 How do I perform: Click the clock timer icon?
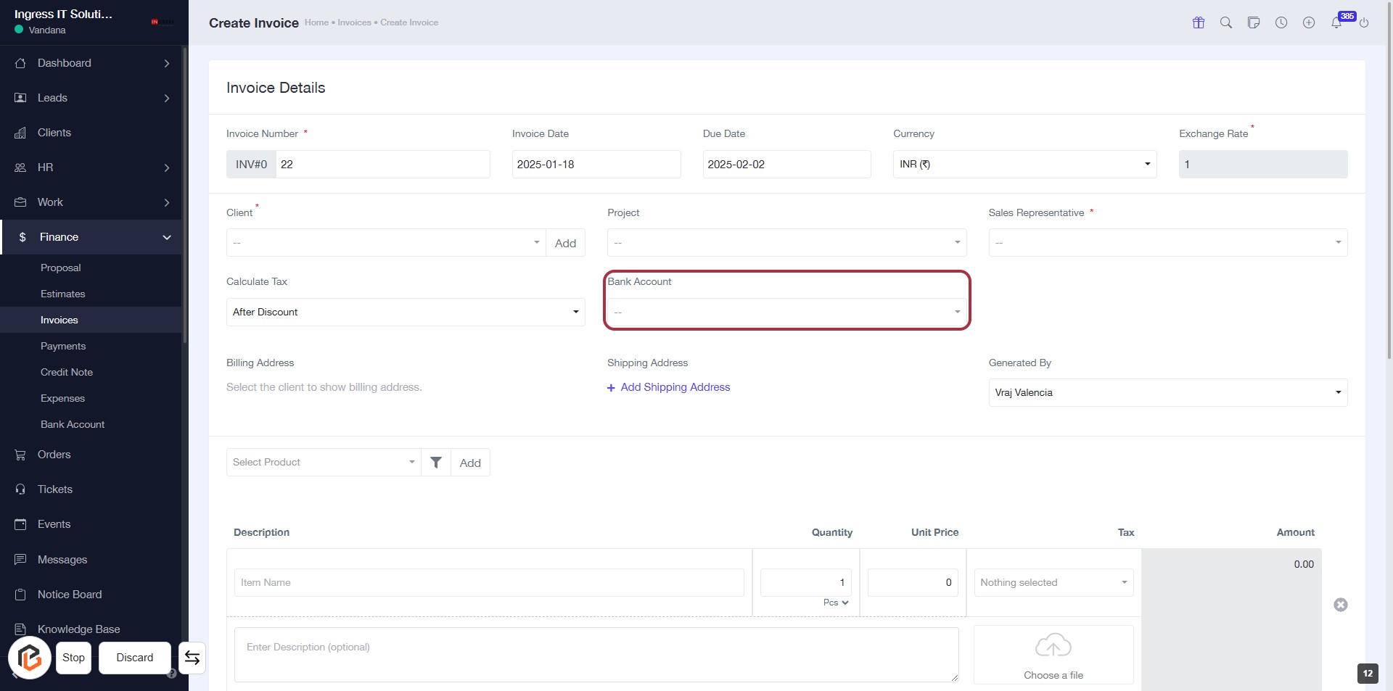tap(1281, 22)
